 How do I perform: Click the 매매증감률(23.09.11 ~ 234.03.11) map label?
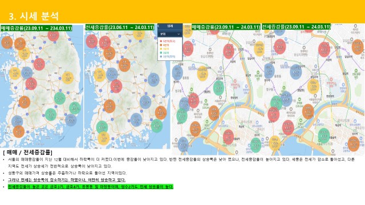click(x=36, y=28)
